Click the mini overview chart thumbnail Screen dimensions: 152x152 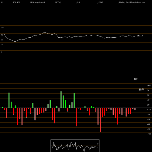point(75,146)
